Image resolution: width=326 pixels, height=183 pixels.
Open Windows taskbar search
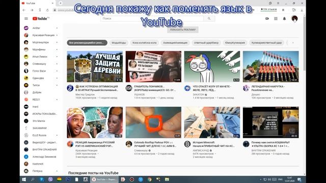point(33,179)
